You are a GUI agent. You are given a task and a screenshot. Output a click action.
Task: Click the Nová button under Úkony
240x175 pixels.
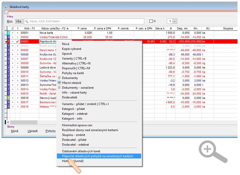pos(14,131)
